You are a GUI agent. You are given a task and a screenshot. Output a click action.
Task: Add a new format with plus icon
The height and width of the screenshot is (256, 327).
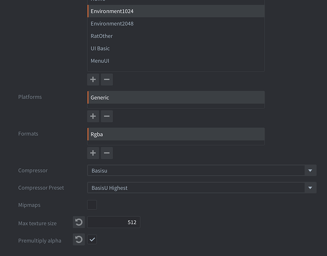[93, 153]
